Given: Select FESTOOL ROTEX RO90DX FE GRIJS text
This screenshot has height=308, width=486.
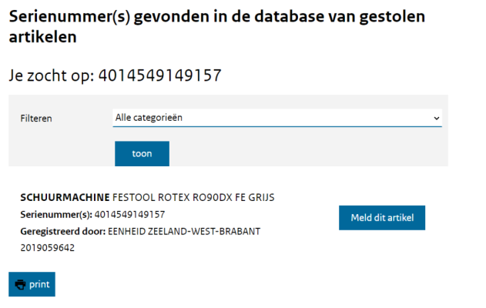Looking at the screenshot, I should pyautogui.click(x=193, y=197).
